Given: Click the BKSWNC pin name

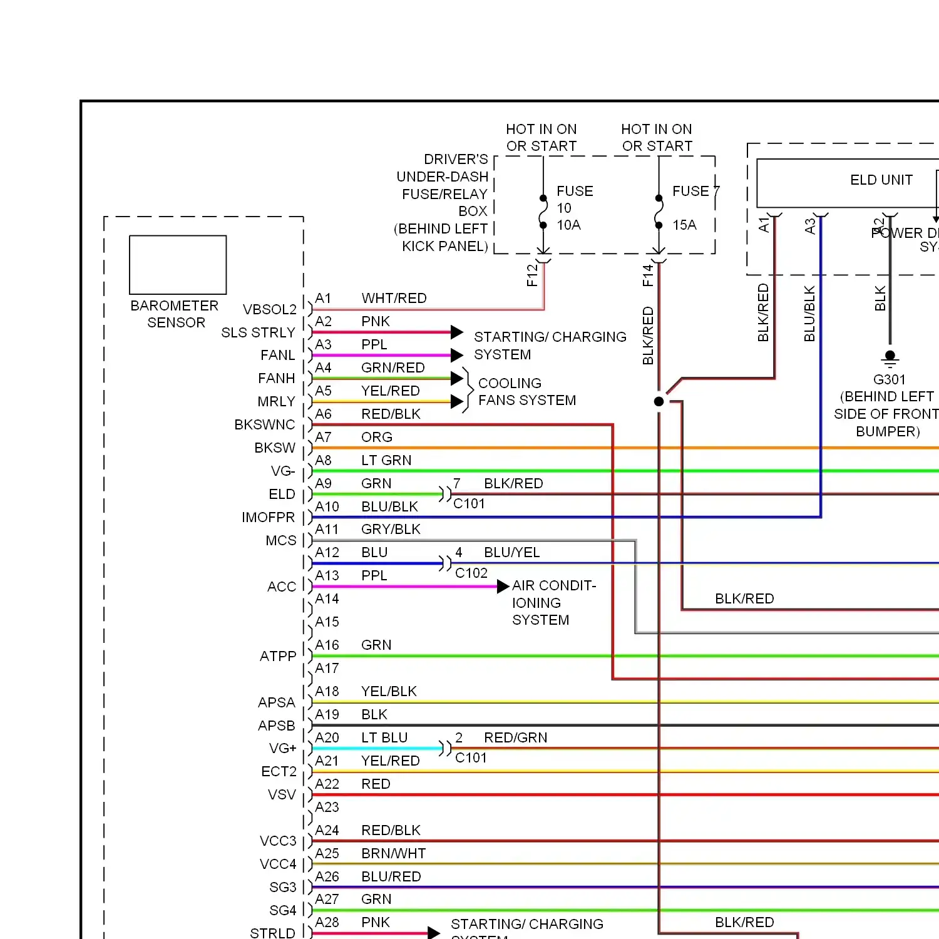Looking at the screenshot, I should click(264, 424).
